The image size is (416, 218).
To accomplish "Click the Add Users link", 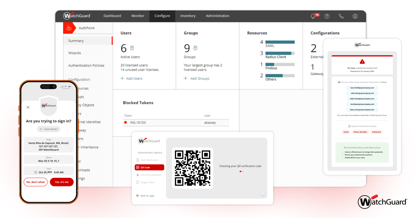I will [134, 79].
